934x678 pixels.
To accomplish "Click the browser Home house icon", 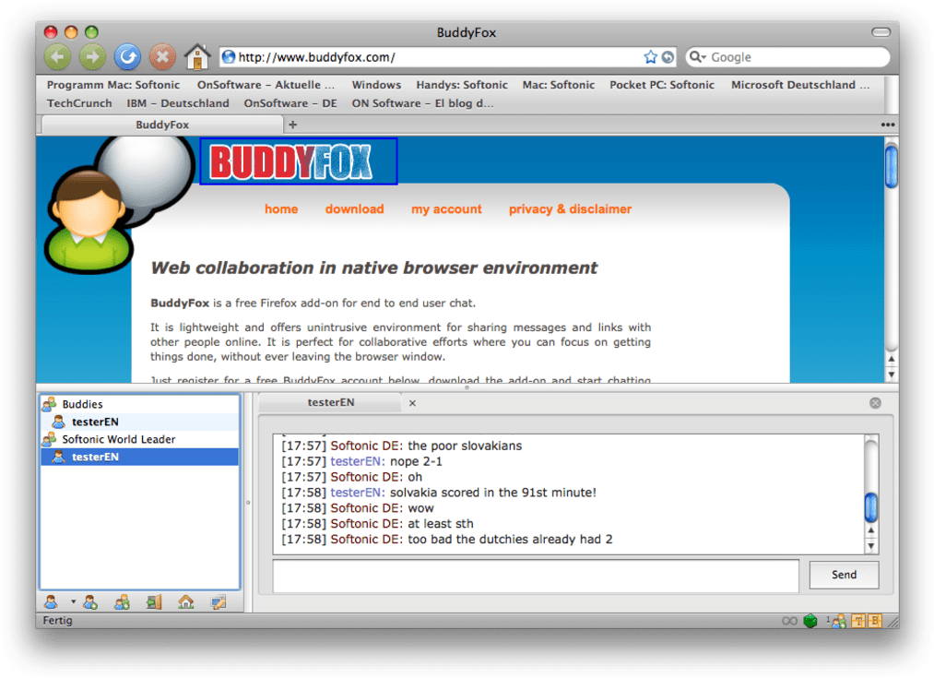I will pyautogui.click(x=196, y=57).
